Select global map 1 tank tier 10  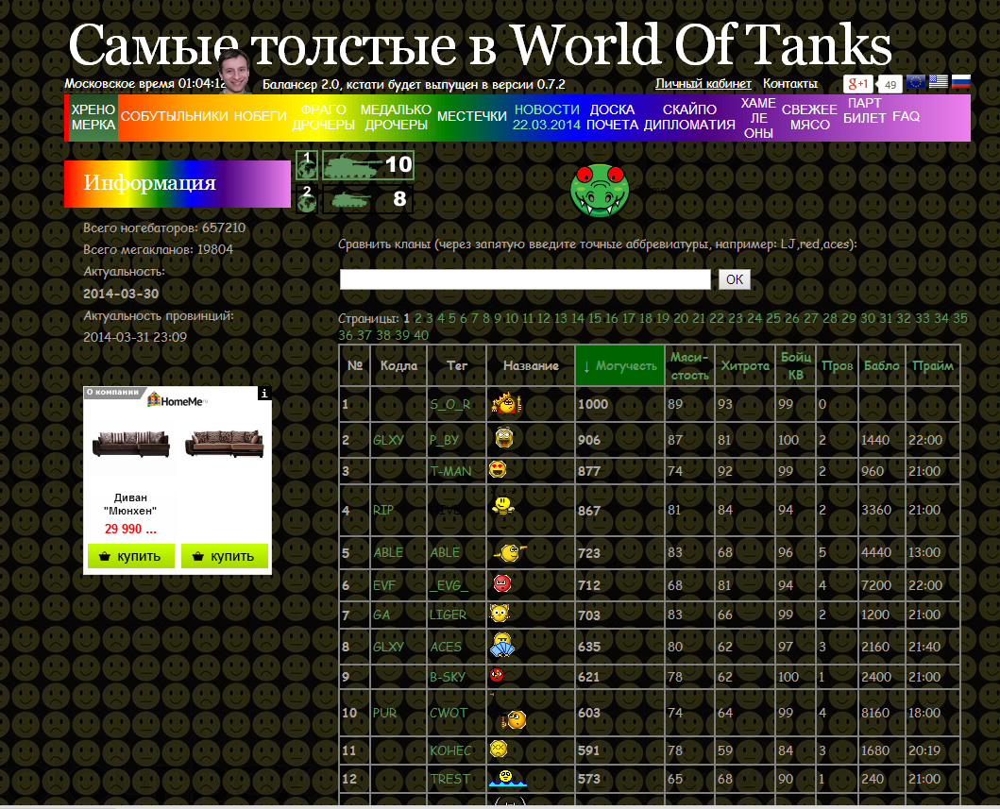pyautogui.click(x=368, y=166)
